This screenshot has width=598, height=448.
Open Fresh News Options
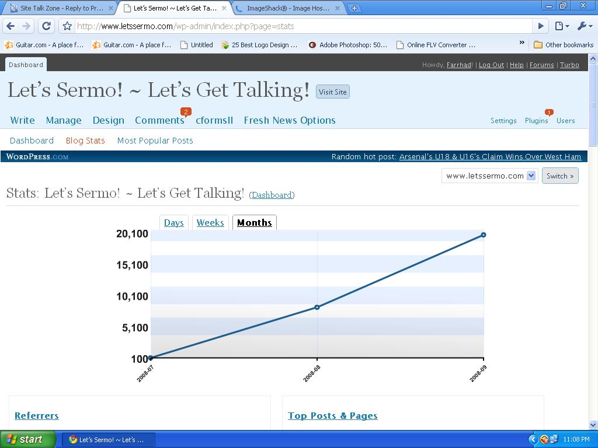pos(290,120)
